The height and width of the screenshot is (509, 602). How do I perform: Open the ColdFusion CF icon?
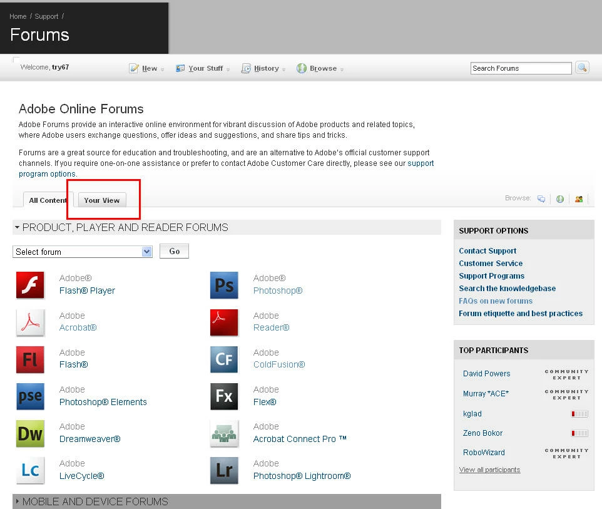(x=224, y=359)
